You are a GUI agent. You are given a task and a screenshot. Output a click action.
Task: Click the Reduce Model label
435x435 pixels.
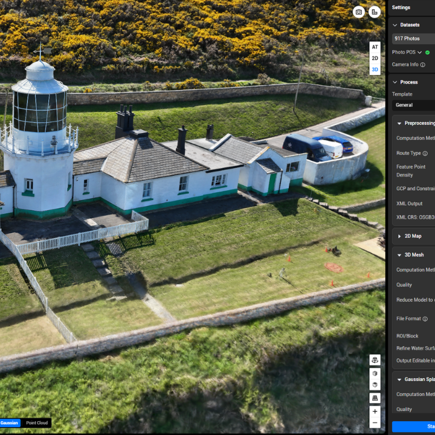coord(415,300)
